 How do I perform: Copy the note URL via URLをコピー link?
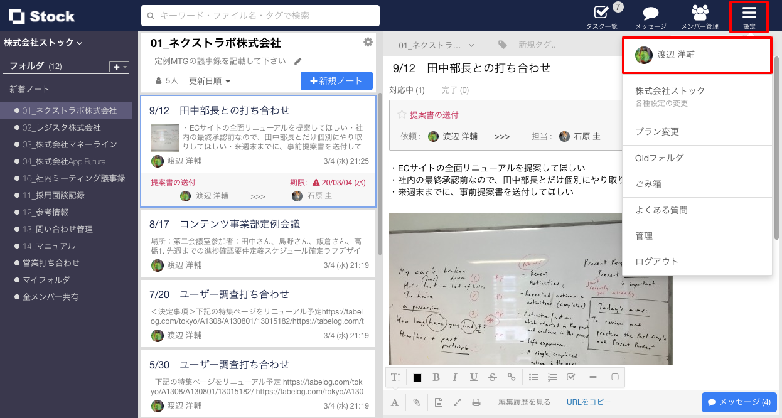588,402
